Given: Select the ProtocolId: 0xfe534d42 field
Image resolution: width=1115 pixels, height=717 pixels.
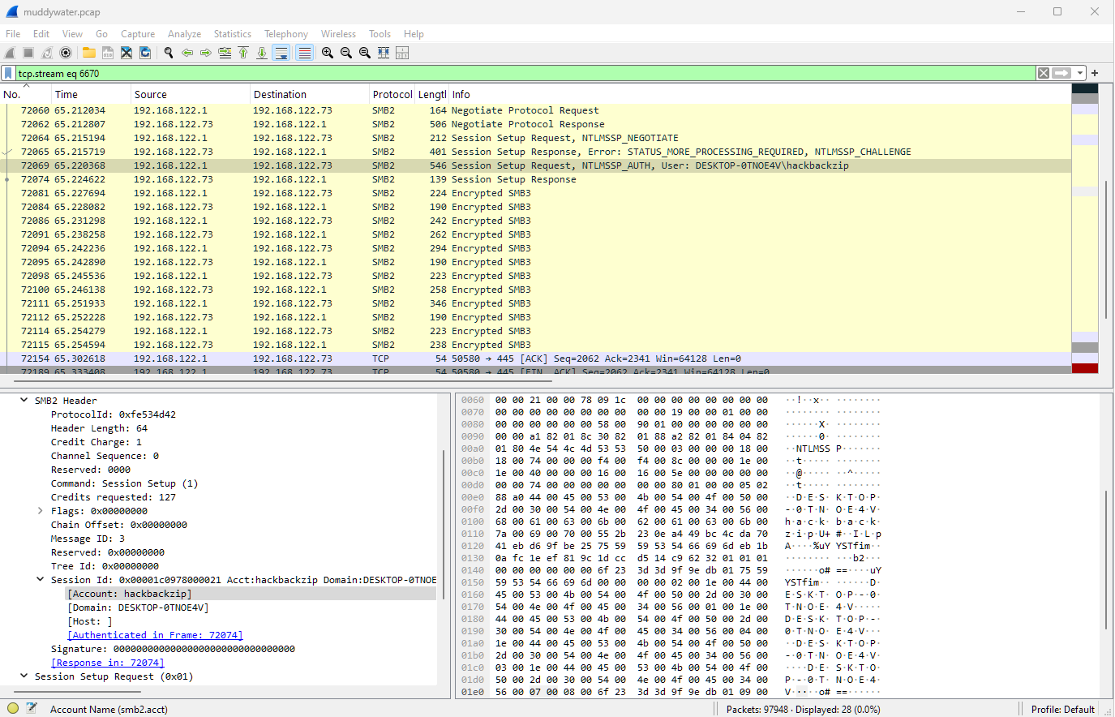Looking at the screenshot, I should 113,414.
